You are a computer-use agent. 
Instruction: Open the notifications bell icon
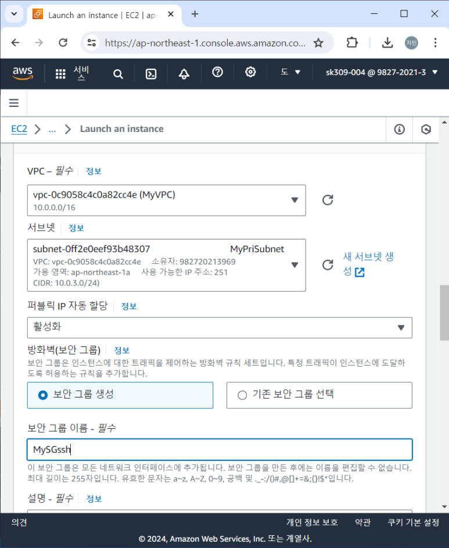(x=184, y=74)
